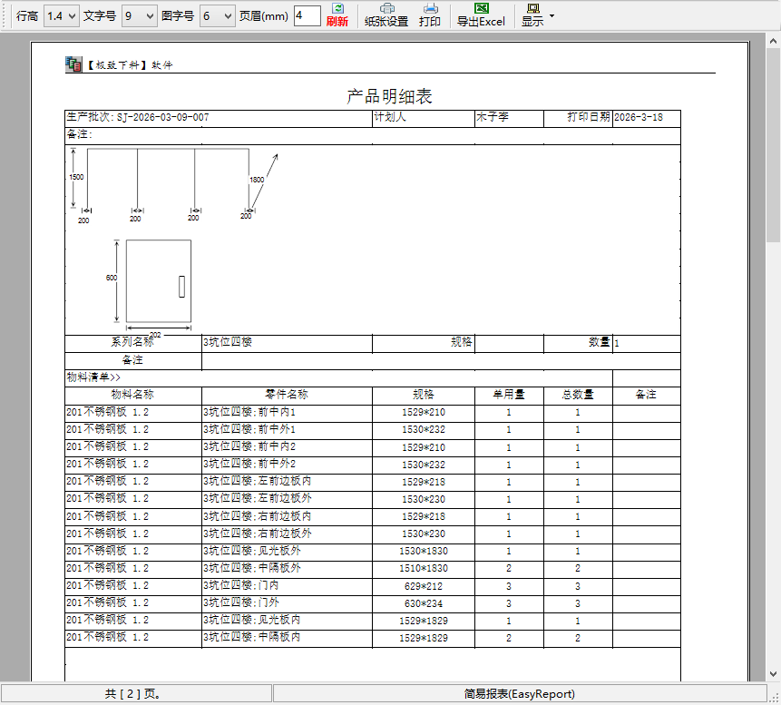Image resolution: width=781 pixels, height=705 pixels.
Task: Click the 板鼓下料 software logo icon
Action: tap(73, 64)
